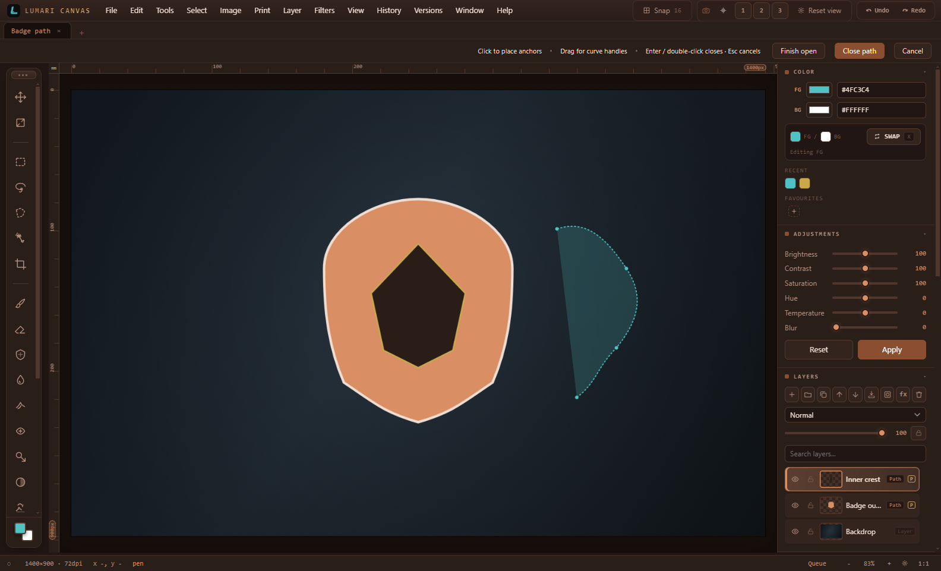Open the File menu
This screenshot has width=941, height=571.
[x=111, y=11]
